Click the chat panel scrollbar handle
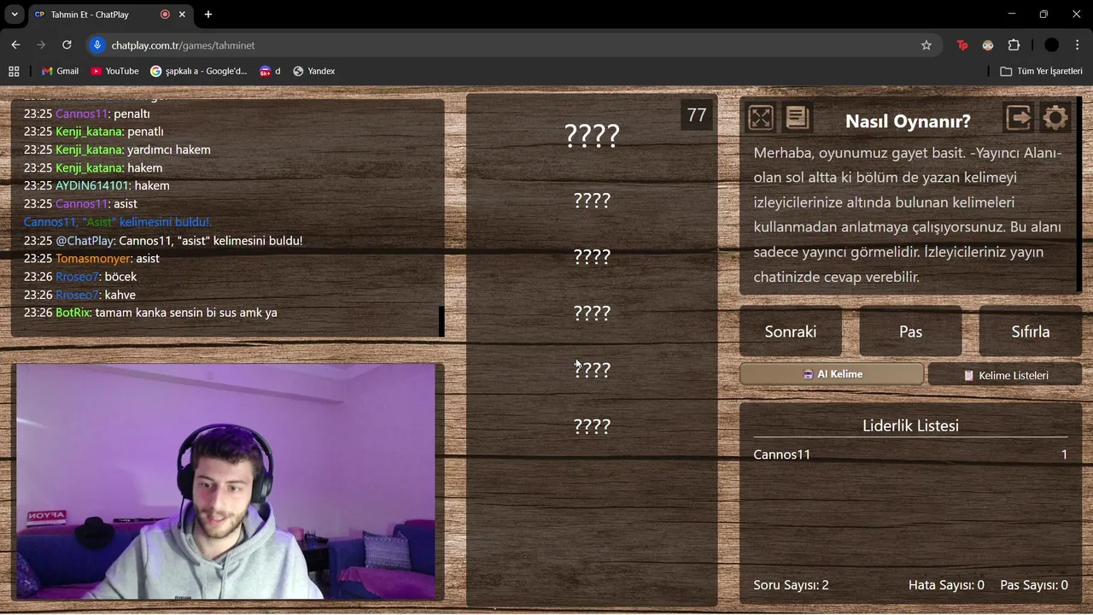Screen dimensions: 1093x615 (x=441, y=321)
